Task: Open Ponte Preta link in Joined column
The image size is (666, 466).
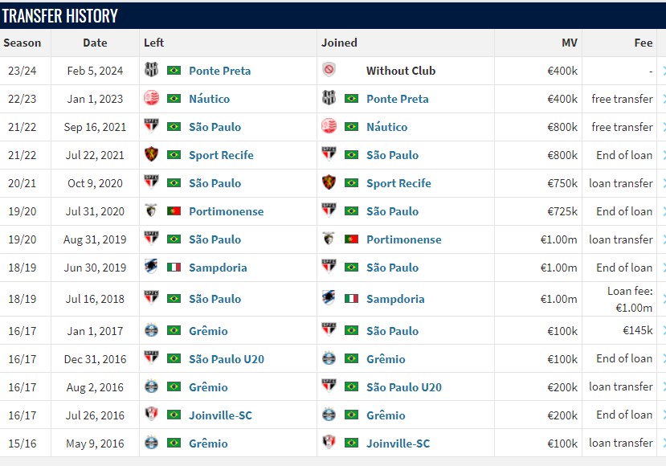Action: (x=397, y=99)
